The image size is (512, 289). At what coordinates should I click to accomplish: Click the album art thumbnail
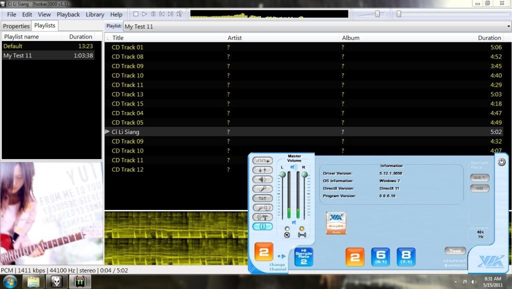[x=51, y=213]
